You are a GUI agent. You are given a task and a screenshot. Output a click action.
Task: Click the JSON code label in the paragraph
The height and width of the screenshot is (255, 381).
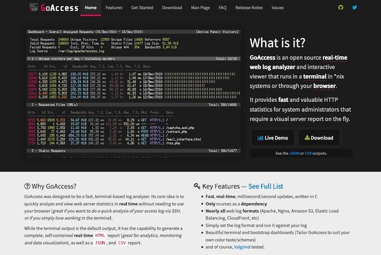[x=100, y=243]
